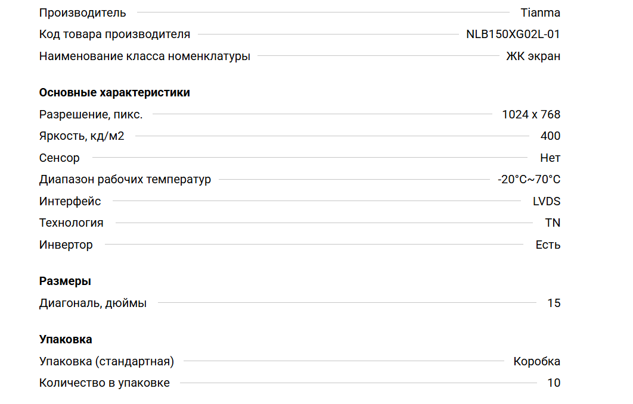This screenshot has height=404, width=633.
Task: Click the TN technology value
Action: pos(553,223)
